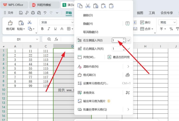Click the strikethrough font icon
Image resolution: width=179 pixels, height=121 pixels.
[62, 29]
